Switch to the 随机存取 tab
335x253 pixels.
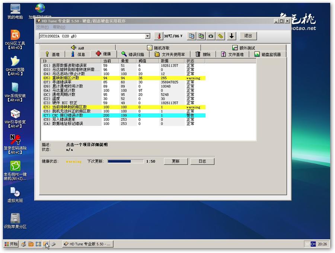[x=158, y=48]
